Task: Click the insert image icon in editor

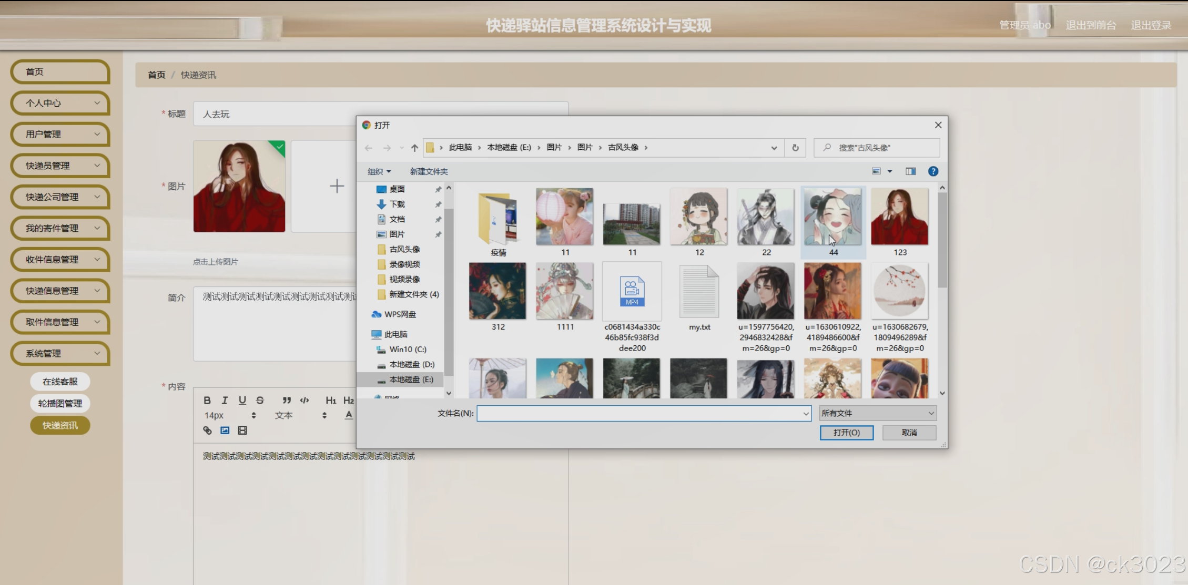Action: 225,430
